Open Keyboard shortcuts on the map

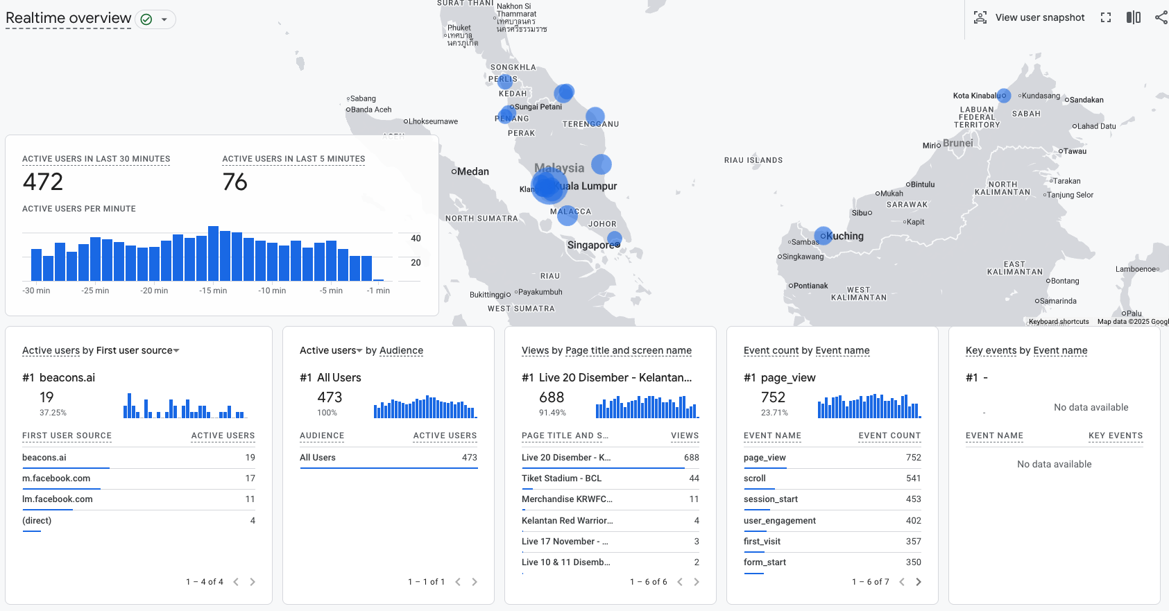pos(1058,322)
